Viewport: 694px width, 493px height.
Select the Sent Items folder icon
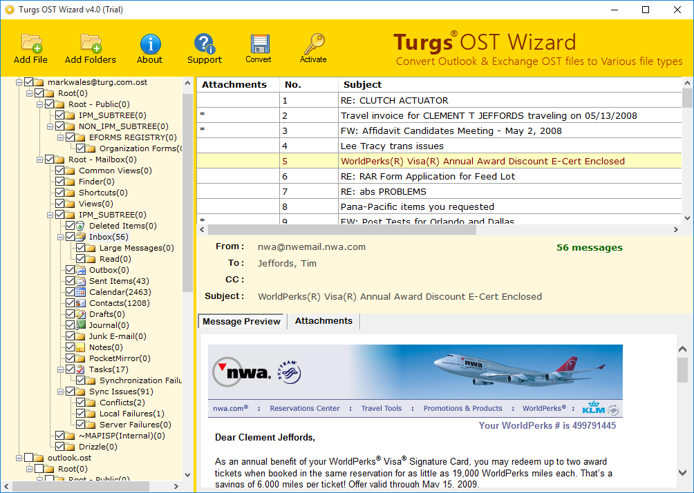(x=81, y=281)
